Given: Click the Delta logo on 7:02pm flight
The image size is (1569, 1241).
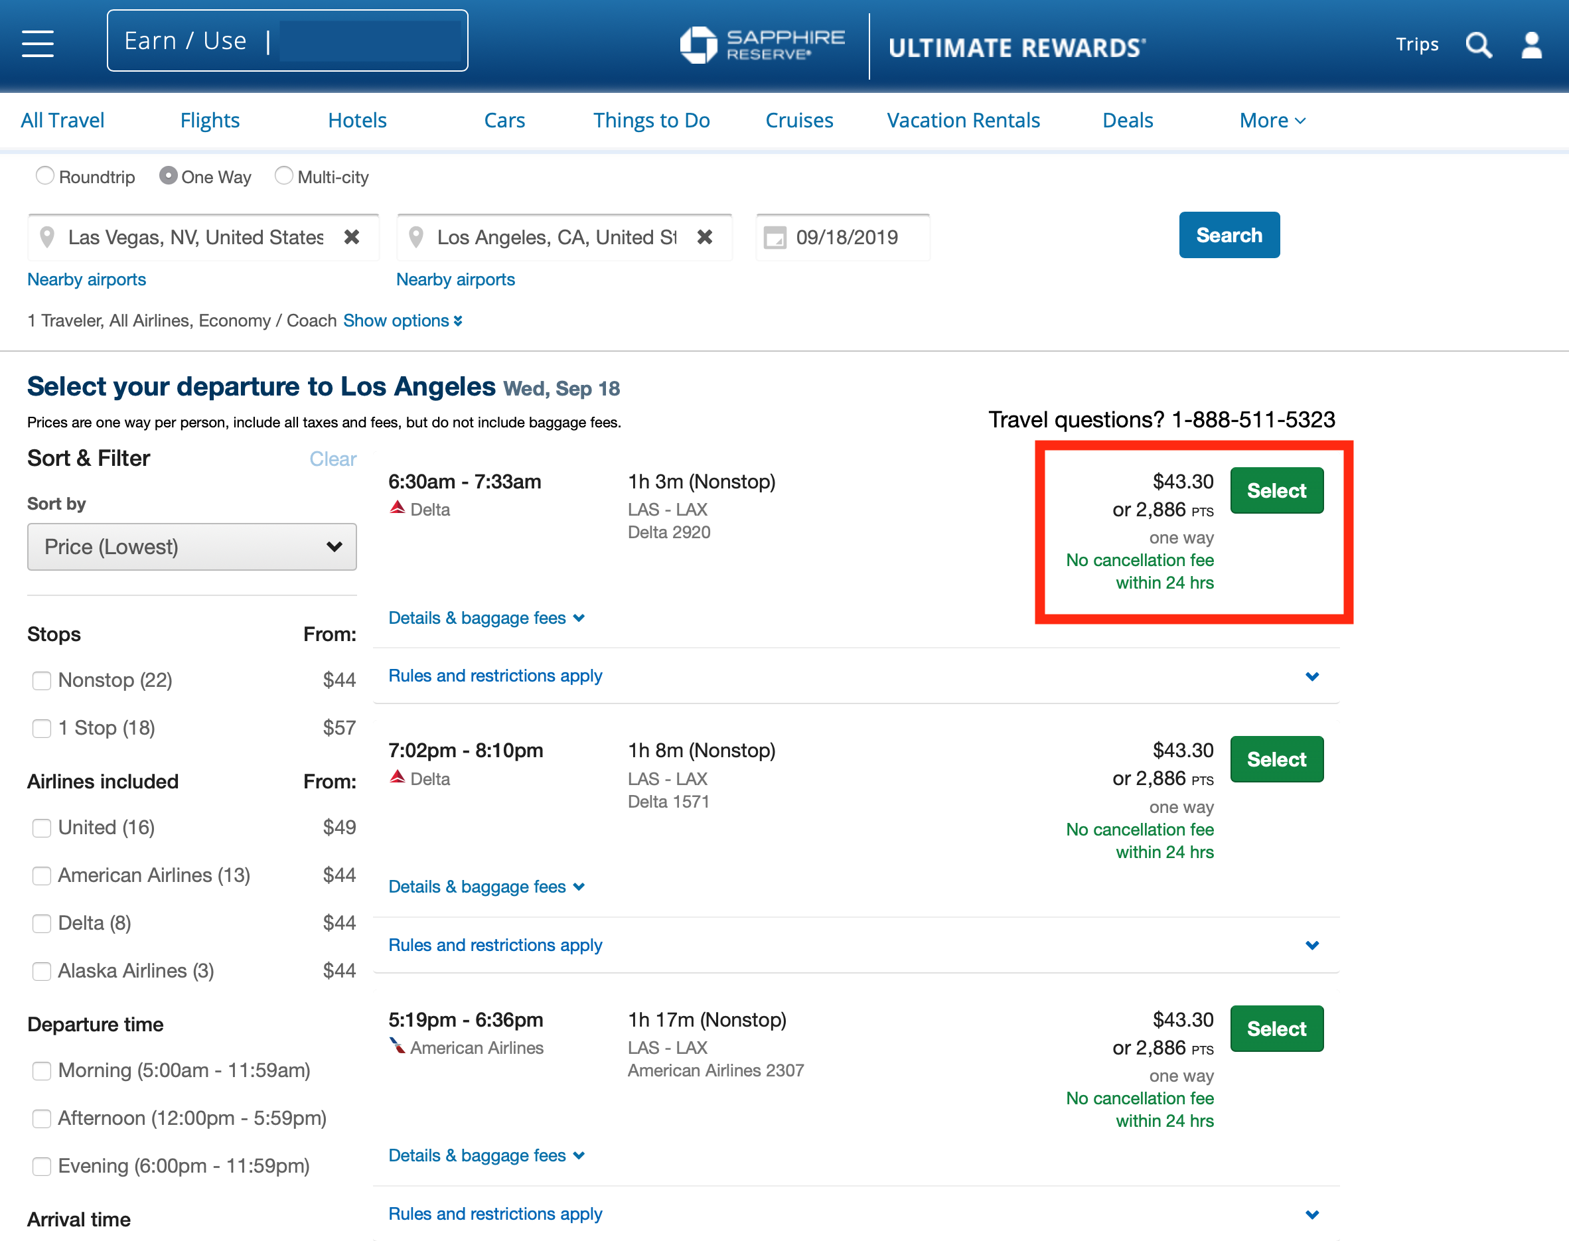Looking at the screenshot, I should pyautogui.click(x=397, y=776).
